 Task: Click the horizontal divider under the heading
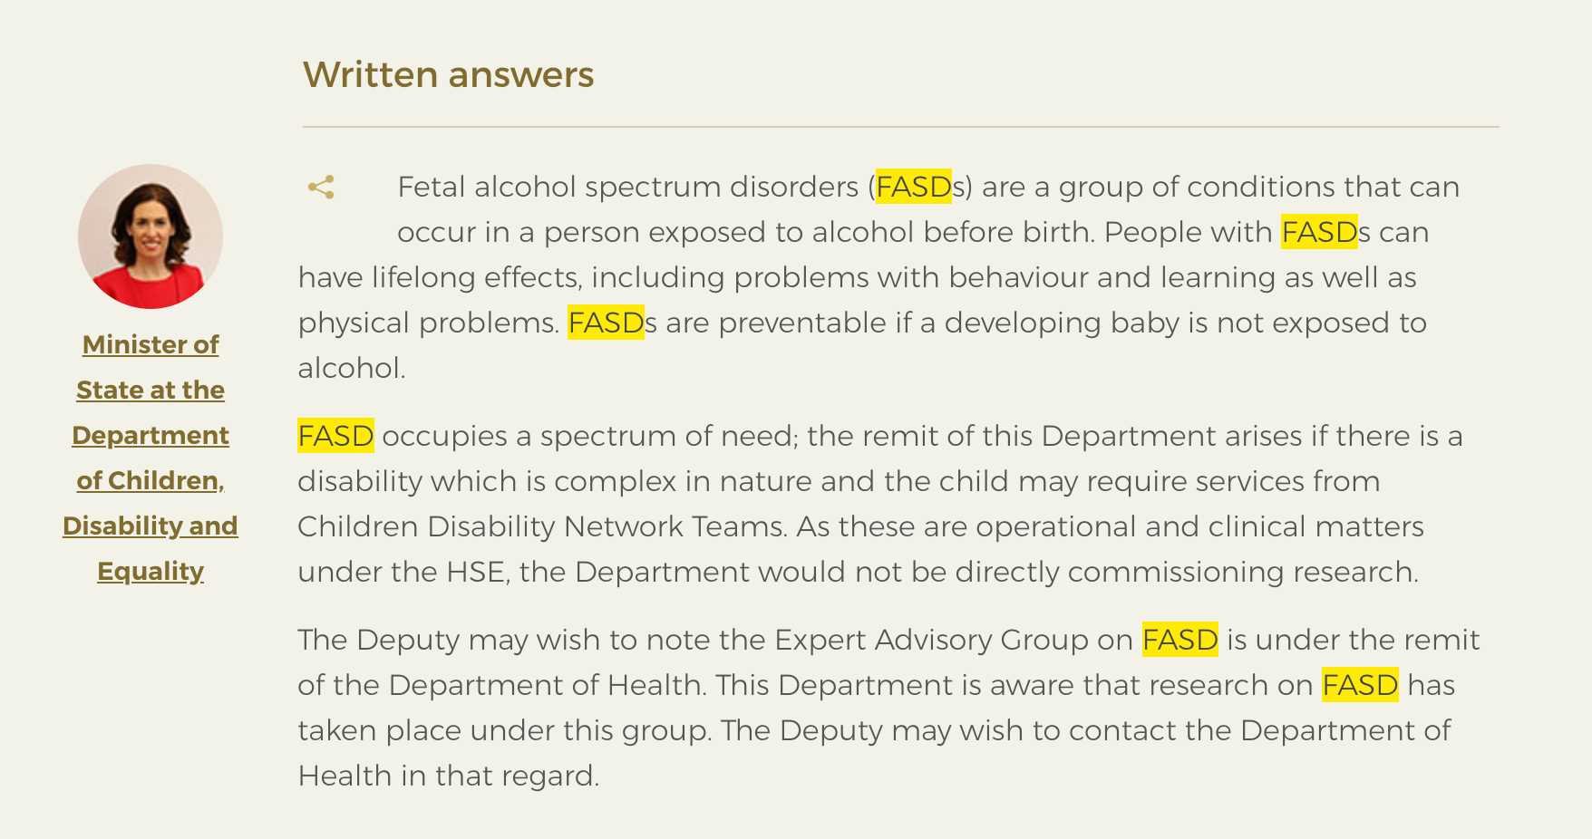(900, 127)
